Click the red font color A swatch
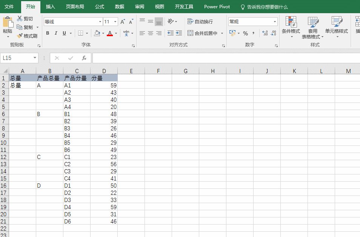360x237 pixels. click(110, 33)
